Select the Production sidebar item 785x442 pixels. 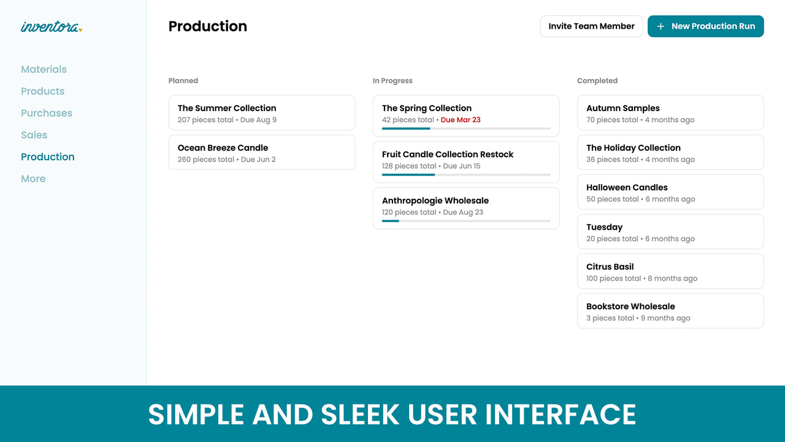(x=47, y=157)
